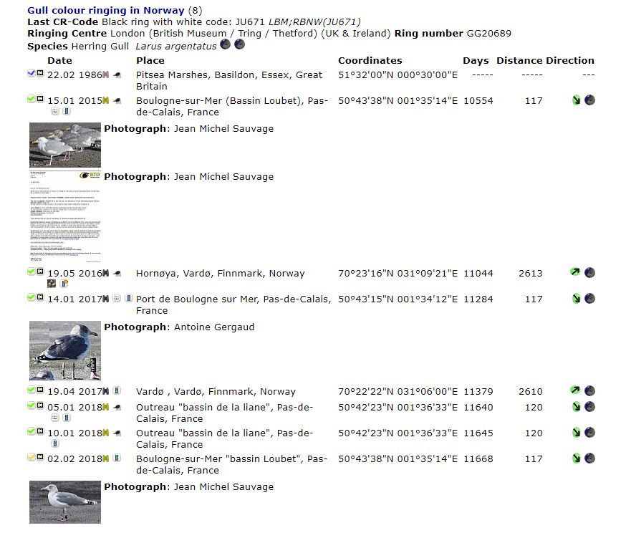Open the bottom gull photo from 02.02 2018
631x538 pixels.
[65, 502]
